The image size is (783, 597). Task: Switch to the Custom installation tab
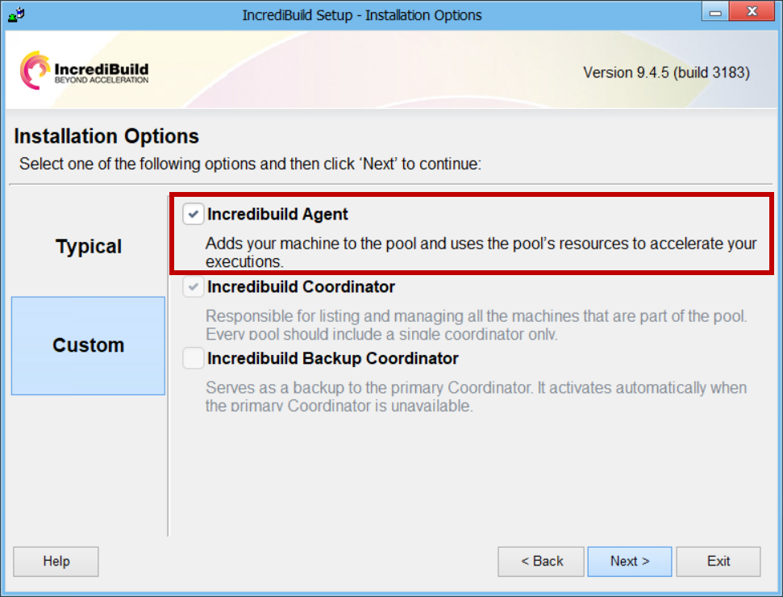tap(89, 345)
